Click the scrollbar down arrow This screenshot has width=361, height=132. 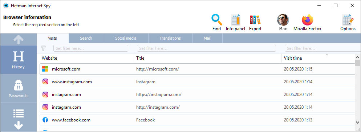coord(357,122)
